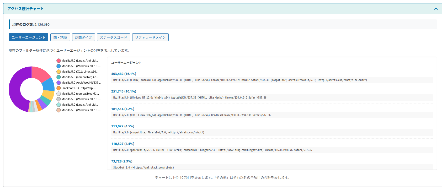This screenshot has width=442, height=190.
Task: Click the "ユーザーエージェント" list heading
Action: tap(126, 63)
